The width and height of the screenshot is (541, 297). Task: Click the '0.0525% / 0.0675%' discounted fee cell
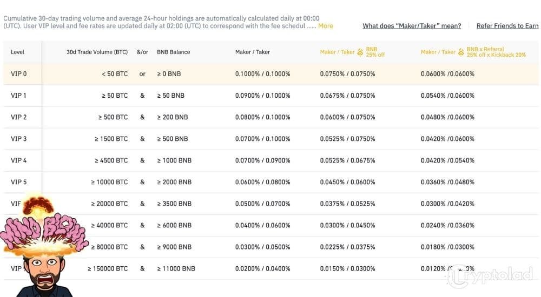point(347,160)
